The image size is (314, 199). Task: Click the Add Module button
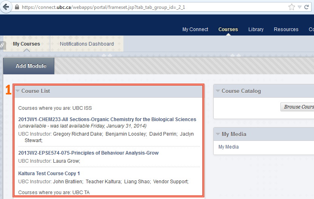click(x=29, y=66)
